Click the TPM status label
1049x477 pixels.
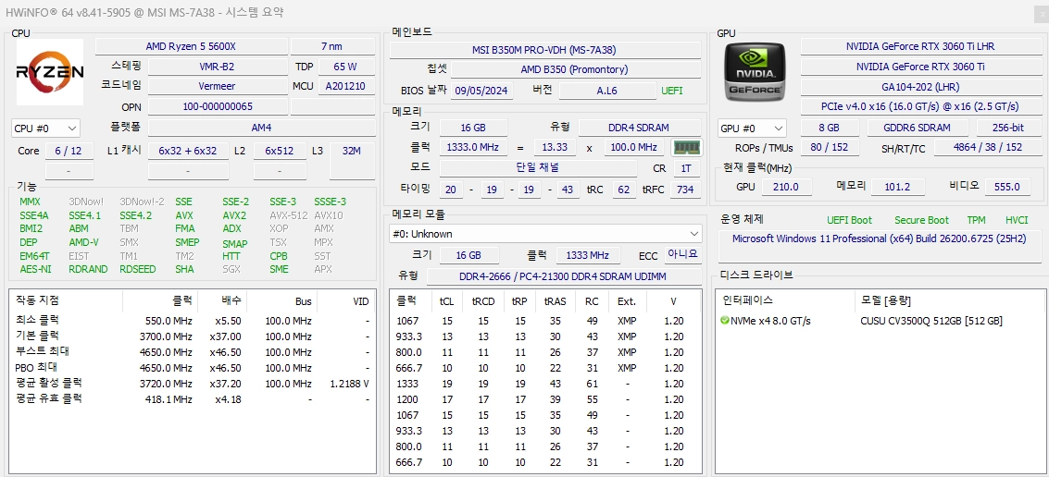pos(976,220)
